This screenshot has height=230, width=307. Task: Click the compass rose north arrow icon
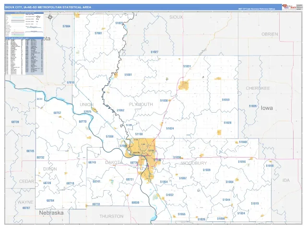(50, 18)
